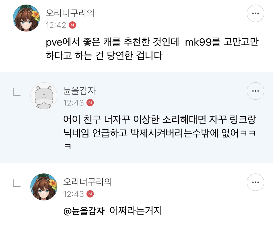This screenshot has width=273, height=229.
Task: Open 오리너구리의's profile picture in the top comment
Action: [x=26, y=18]
